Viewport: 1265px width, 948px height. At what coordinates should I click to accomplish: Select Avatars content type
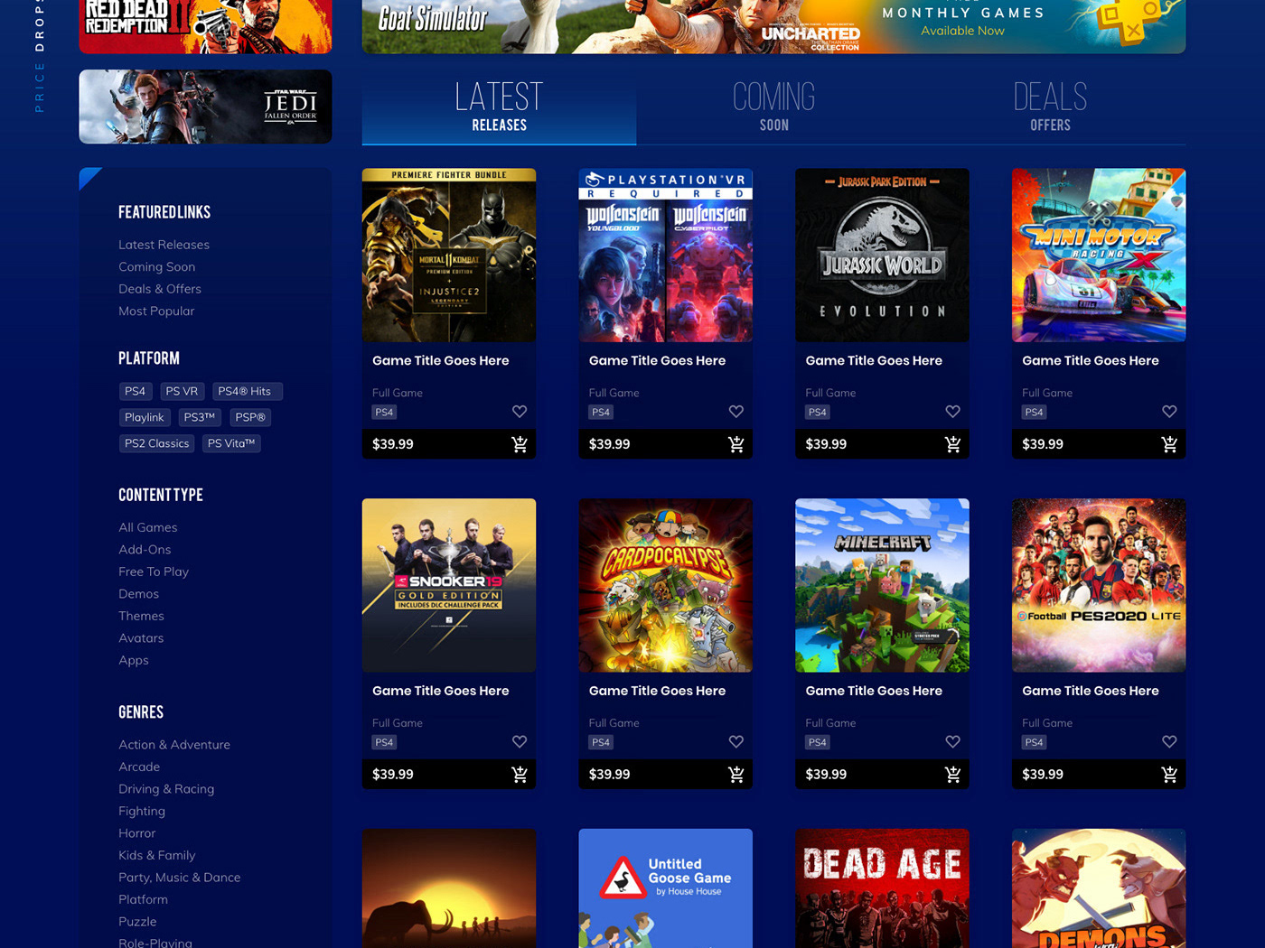pyautogui.click(x=141, y=638)
